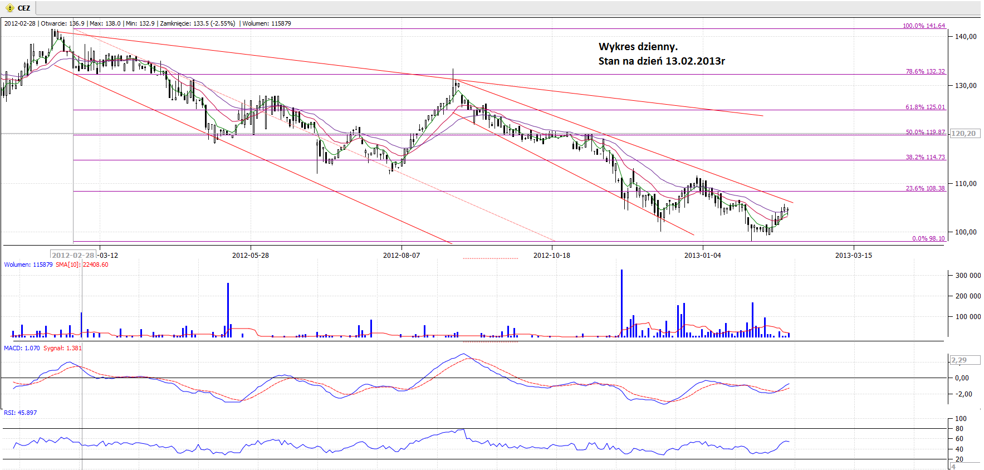Click the 40 level on RSI axis
The width and height of the screenshot is (984, 470).
click(x=959, y=449)
